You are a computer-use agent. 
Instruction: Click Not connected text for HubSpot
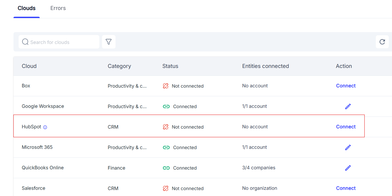point(188,127)
